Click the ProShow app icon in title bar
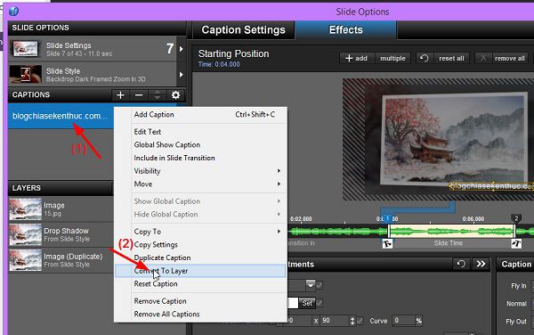 point(13,12)
